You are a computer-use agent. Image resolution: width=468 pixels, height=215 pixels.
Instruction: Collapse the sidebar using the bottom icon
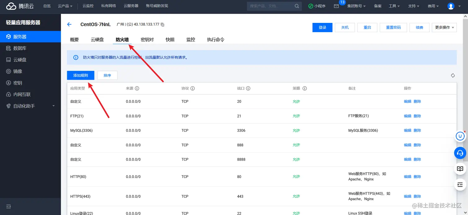click(8, 206)
